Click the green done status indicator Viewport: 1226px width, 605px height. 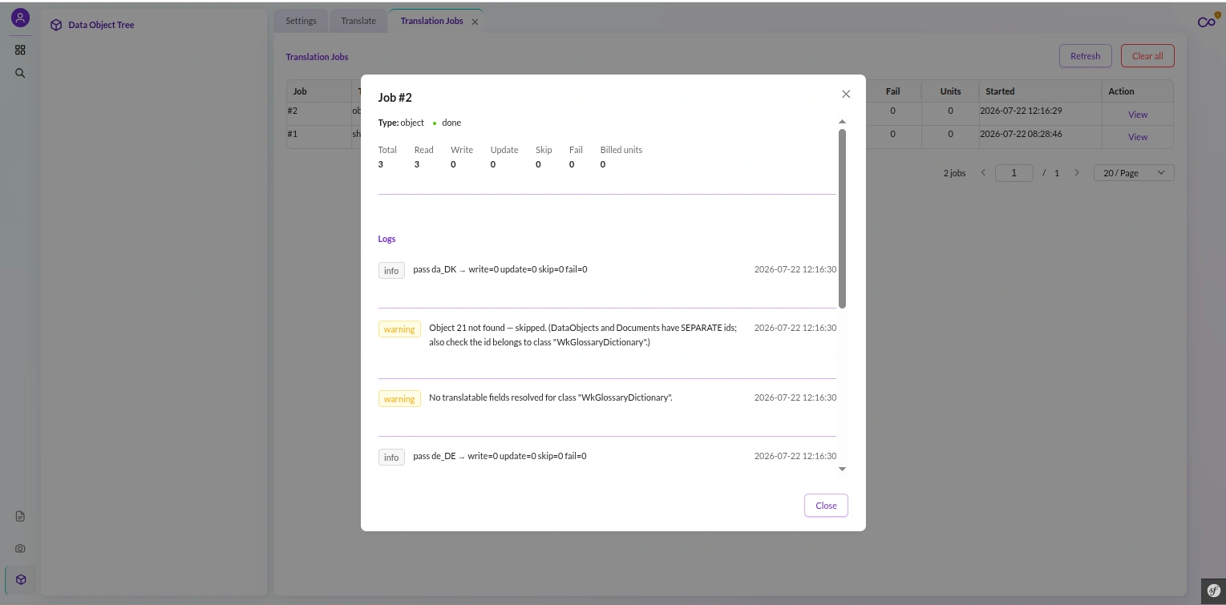pos(435,123)
